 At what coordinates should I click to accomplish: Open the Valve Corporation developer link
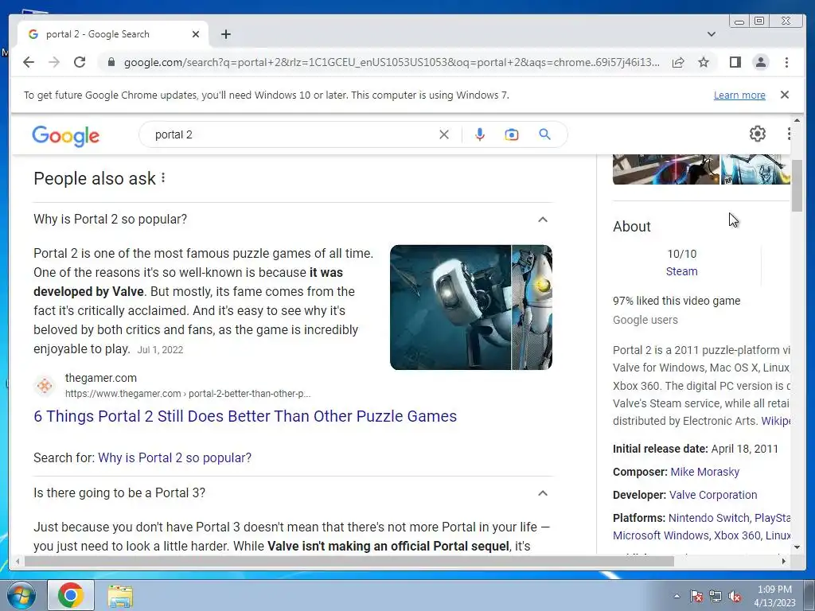tap(713, 495)
